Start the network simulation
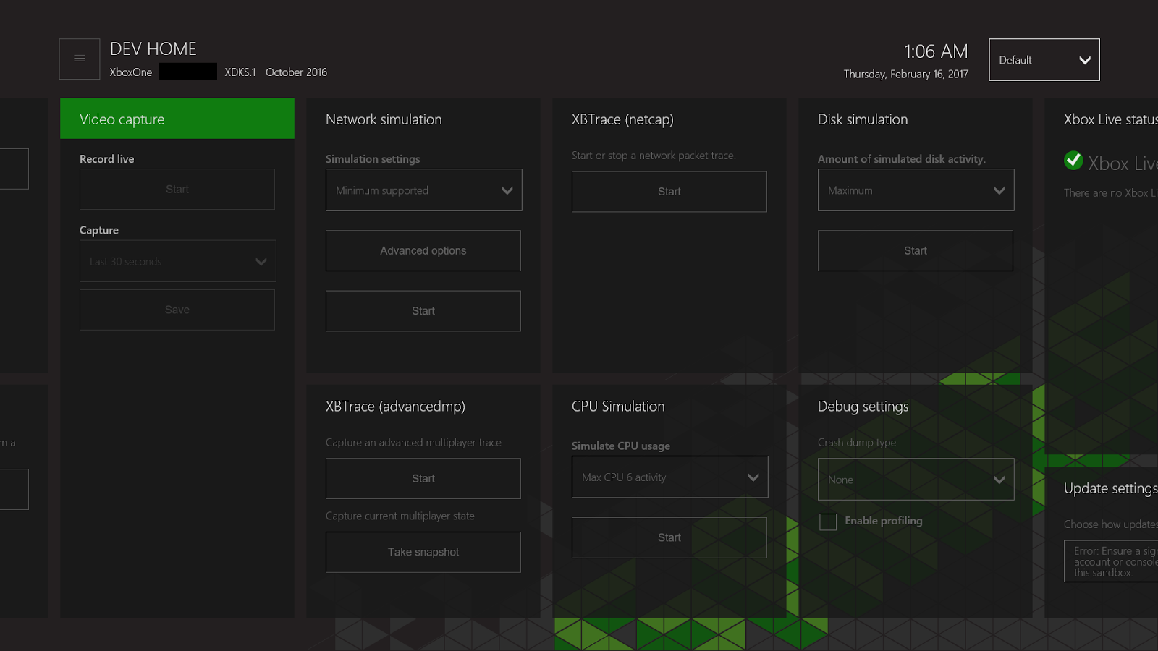The width and height of the screenshot is (1158, 651). pos(423,310)
